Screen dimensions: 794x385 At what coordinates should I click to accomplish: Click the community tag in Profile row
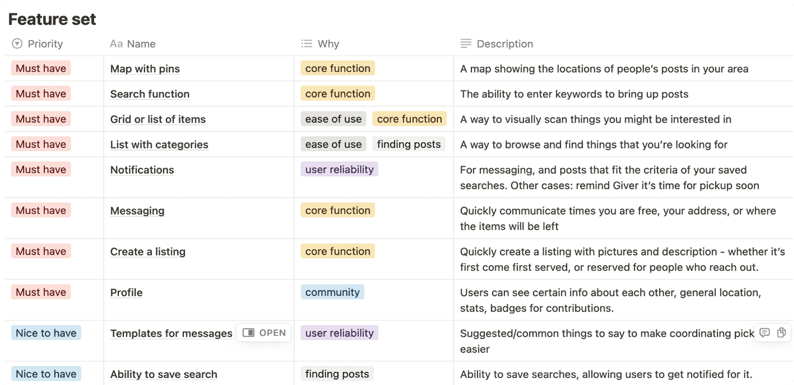click(333, 292)
